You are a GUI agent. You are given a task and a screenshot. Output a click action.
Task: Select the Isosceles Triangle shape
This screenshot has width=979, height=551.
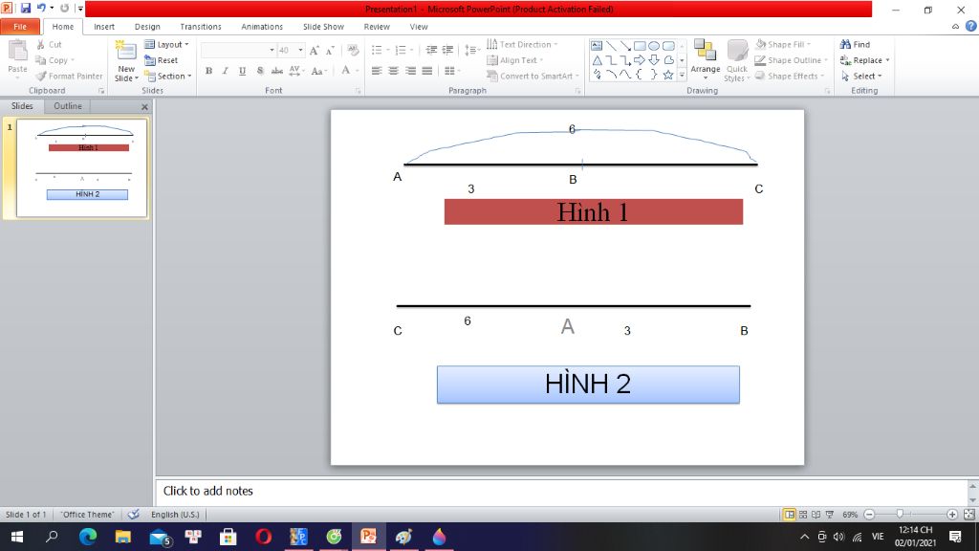pos(597,60)
